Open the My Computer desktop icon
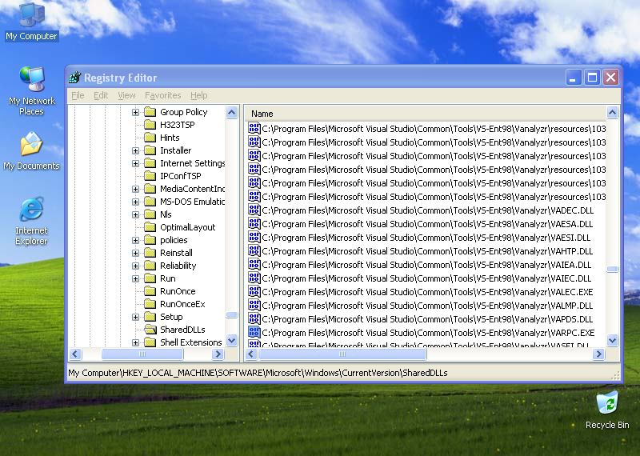The height and width of the screenshot is (456, 640). [31, 14]
